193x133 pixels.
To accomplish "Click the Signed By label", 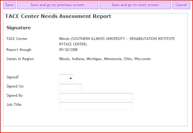I will (14, 95).
